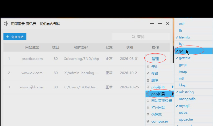Enable the ffi extension
The image size is (213, 126).
click(x=193, y=30)
